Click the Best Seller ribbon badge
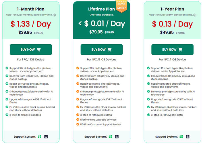The image size is (203, 144). point(121,6)
